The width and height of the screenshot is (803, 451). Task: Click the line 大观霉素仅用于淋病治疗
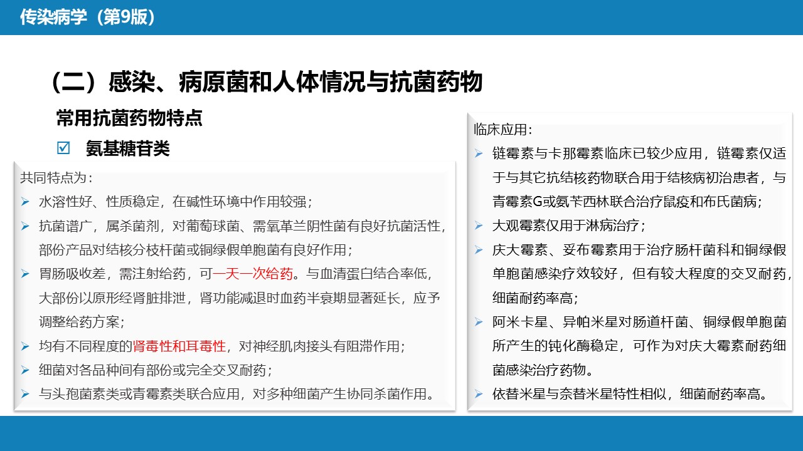[x=569, y=225]
